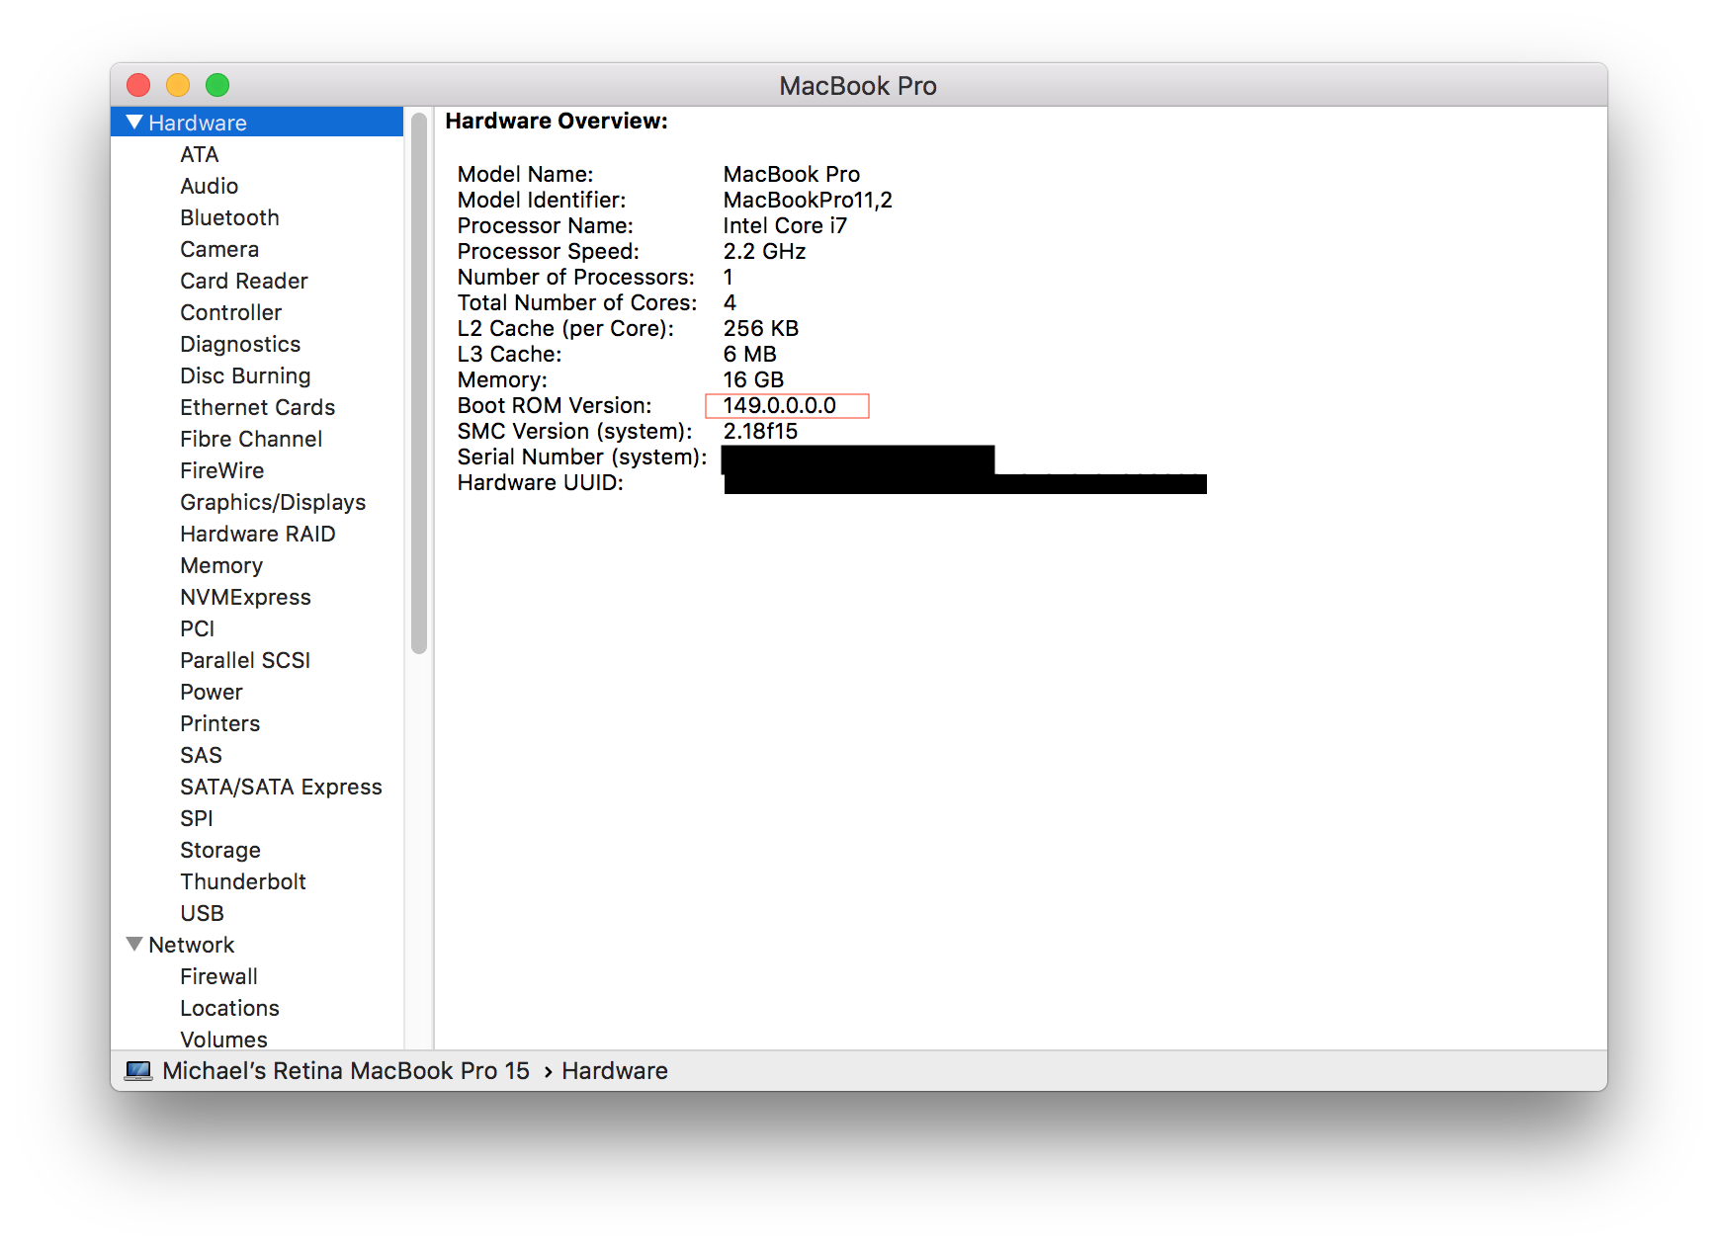Select Printers in the sidebar
Image resolution: width=1718 pixels, height=1249 pixels.
[220, 723]
